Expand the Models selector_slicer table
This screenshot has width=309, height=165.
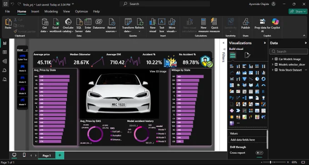point(273,64)
